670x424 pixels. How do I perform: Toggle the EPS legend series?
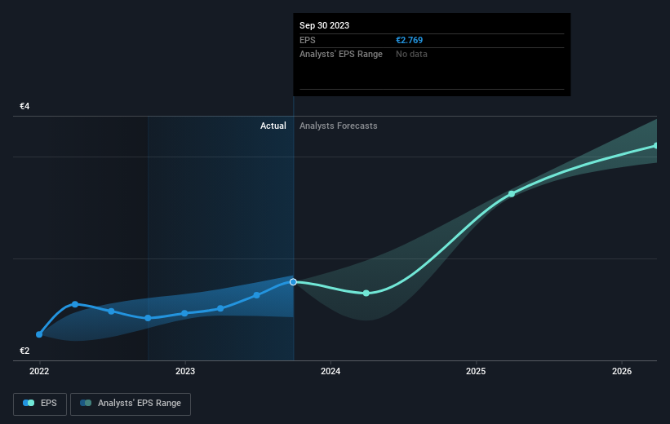[x=40, y=404]
